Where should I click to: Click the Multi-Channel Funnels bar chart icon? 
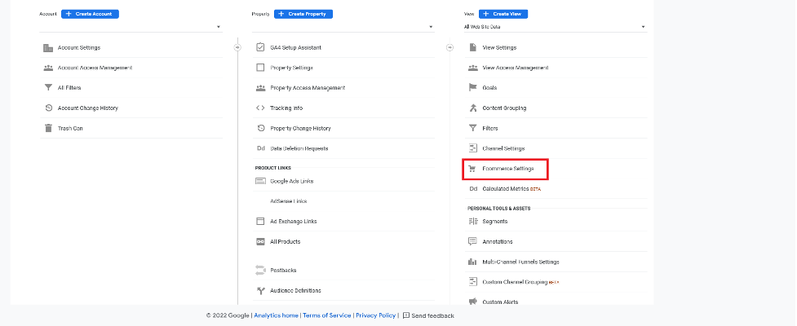(472, 262)
